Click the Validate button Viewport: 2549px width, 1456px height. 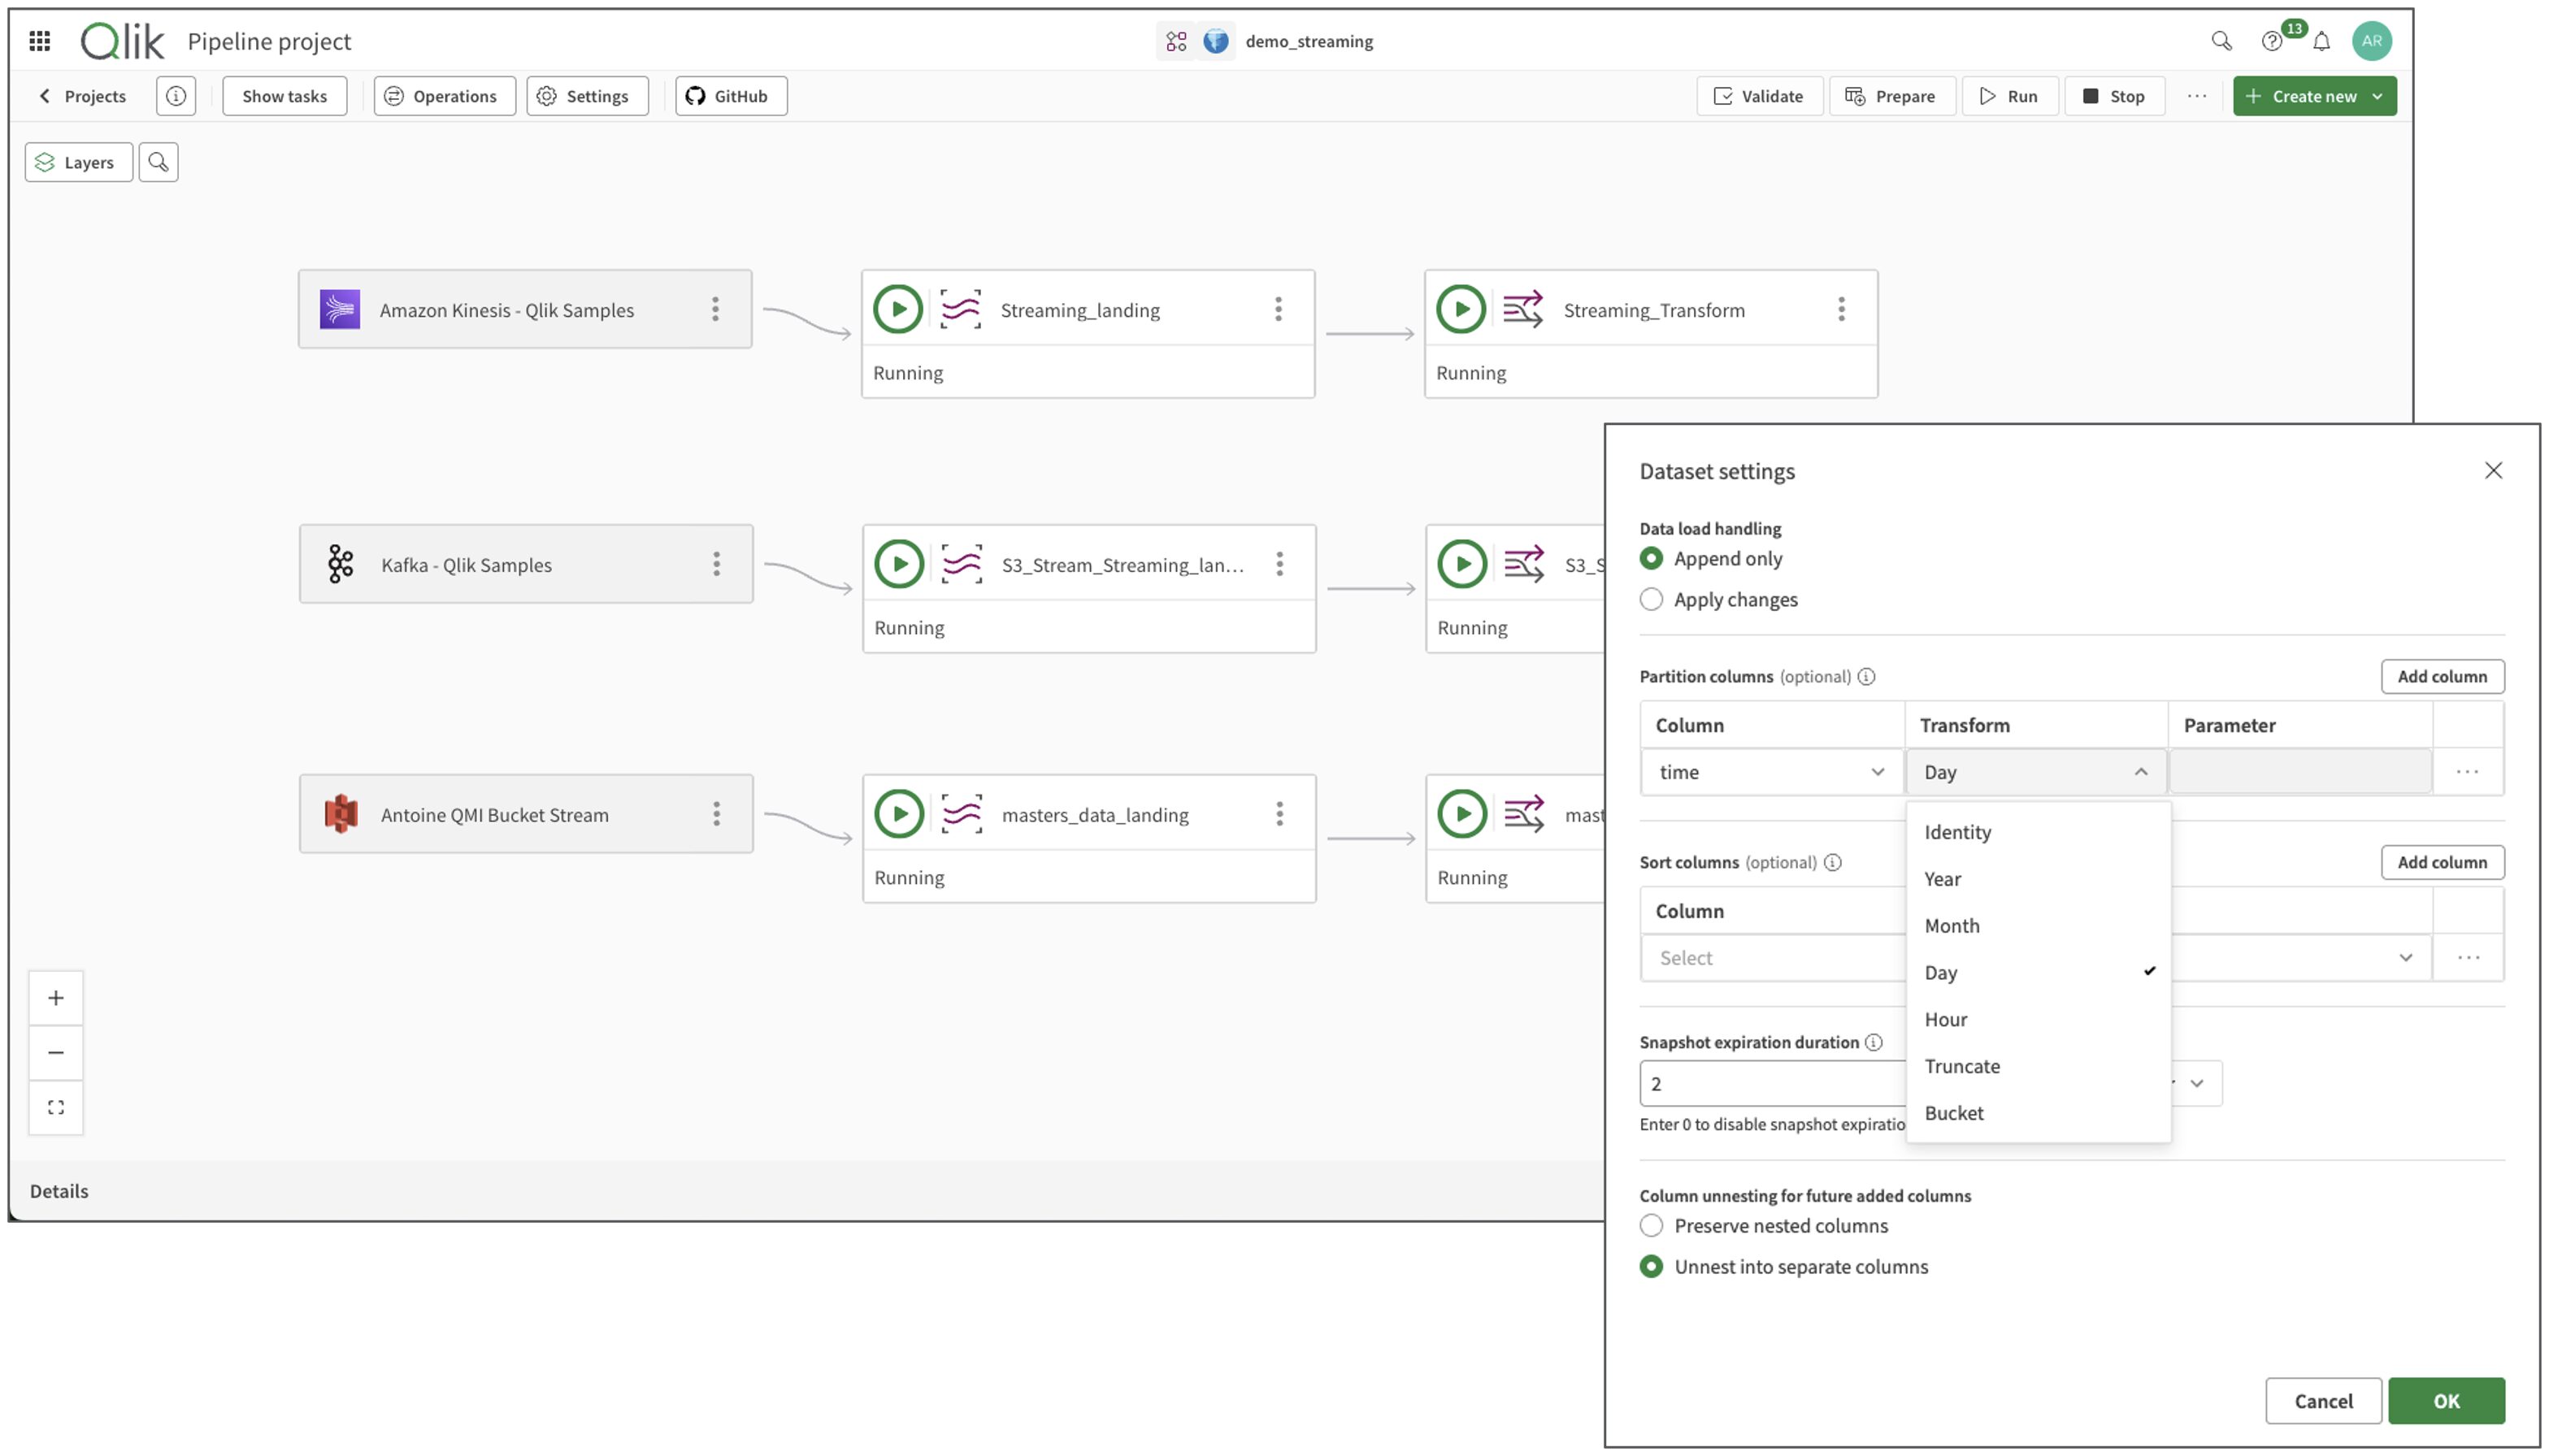point(1760,95)
